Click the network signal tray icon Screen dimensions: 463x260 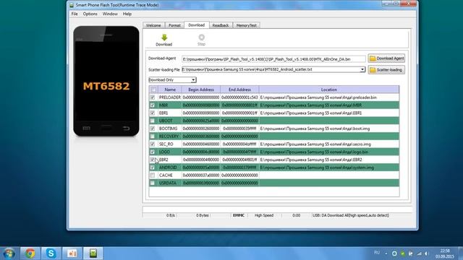tap(419, 253)
